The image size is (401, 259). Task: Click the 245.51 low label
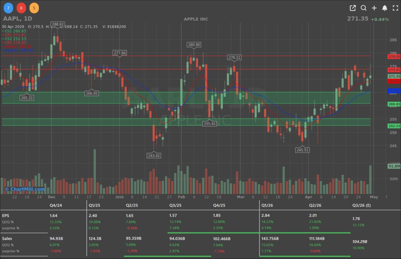(302, 150)
